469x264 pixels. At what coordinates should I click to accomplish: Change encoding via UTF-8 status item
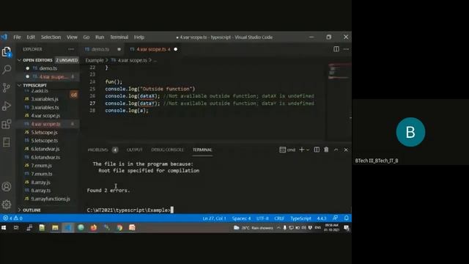(x=262, y=219)
